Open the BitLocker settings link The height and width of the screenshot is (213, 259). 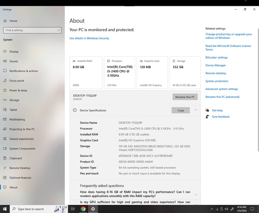point(216,57)
